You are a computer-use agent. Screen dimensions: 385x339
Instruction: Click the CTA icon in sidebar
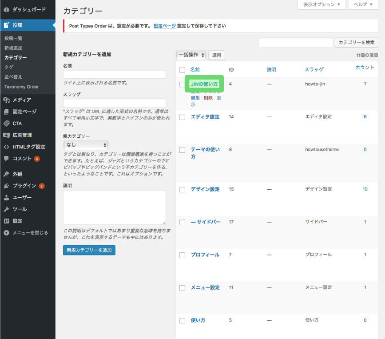tap(6, 124)
